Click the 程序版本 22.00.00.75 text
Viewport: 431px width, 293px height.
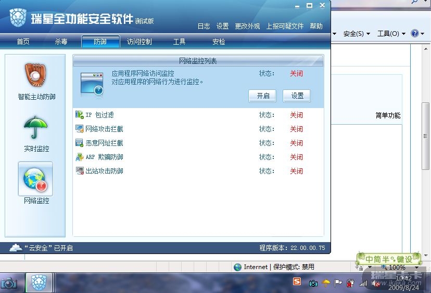tap(292, 248)
